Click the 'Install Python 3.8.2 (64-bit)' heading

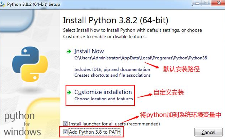[x=116, y=20]
